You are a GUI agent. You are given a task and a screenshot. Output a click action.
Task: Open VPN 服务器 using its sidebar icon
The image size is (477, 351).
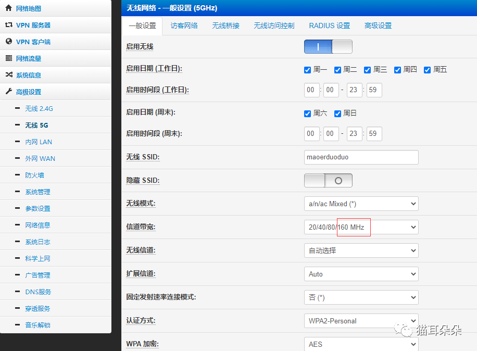(9, 24)
